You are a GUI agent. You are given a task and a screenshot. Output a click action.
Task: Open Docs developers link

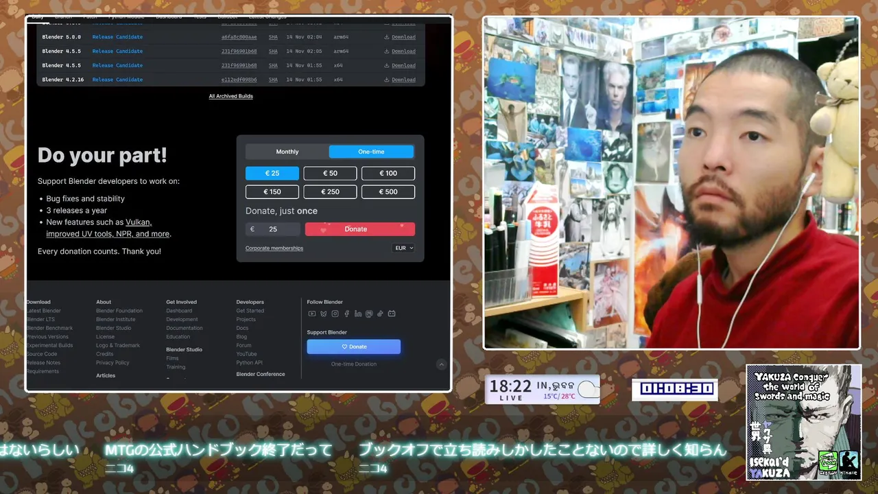242,328
